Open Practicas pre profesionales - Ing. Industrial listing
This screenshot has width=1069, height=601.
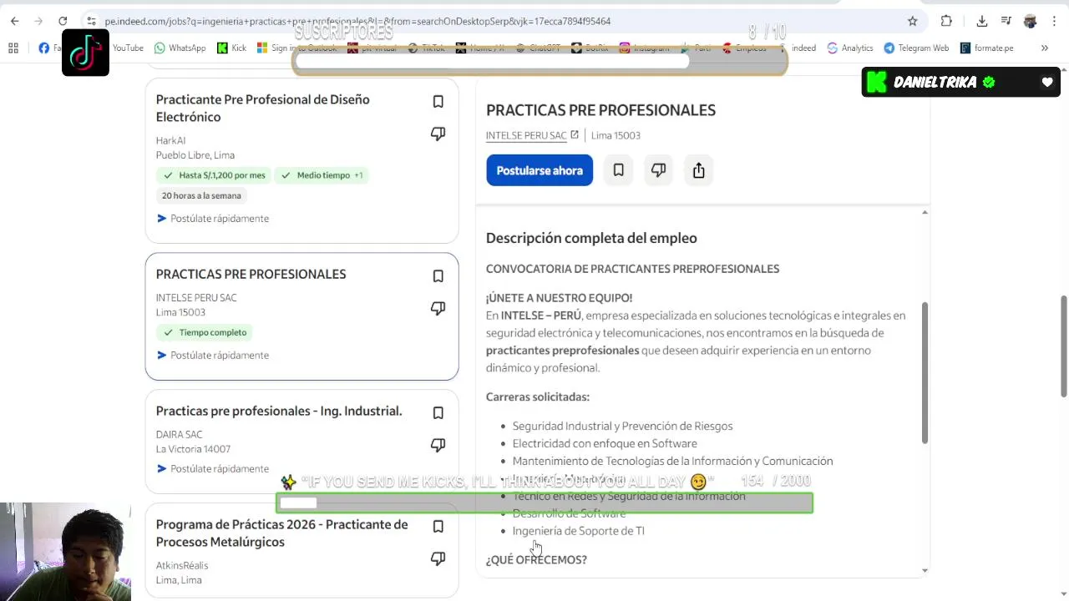click(279, 411)
